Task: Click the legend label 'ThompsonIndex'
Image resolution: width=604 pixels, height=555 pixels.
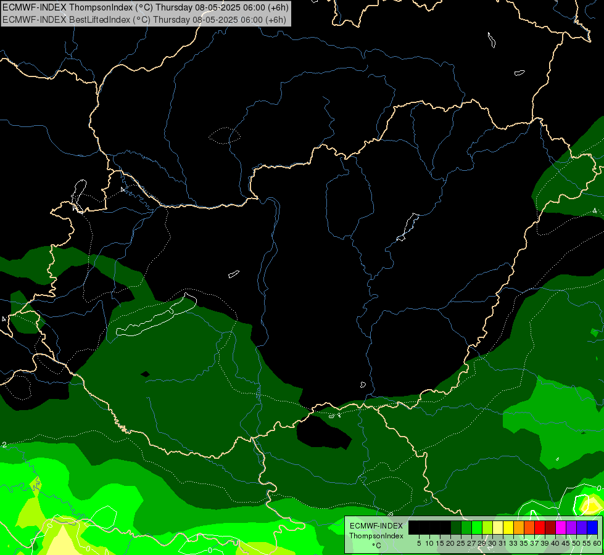Action: tap(376, 536)
